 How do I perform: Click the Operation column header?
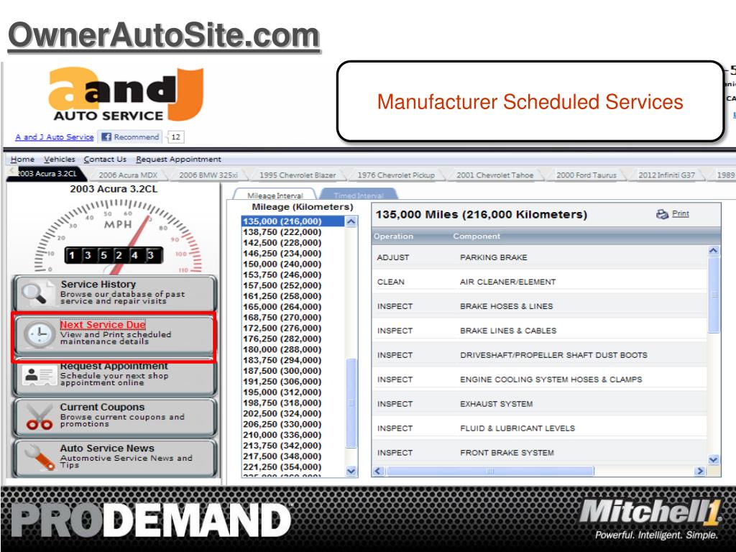(393, 236)
